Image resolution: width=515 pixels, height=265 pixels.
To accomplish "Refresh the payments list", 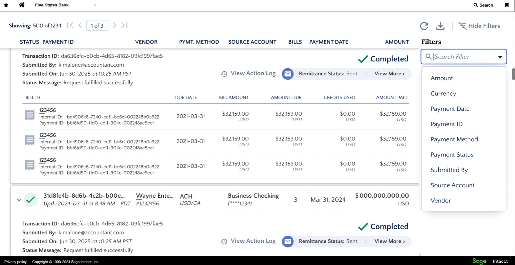I will click(424, 26).
